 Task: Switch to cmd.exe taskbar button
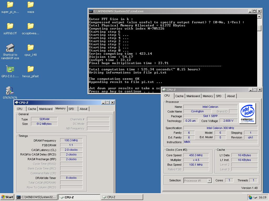point(36,197)
